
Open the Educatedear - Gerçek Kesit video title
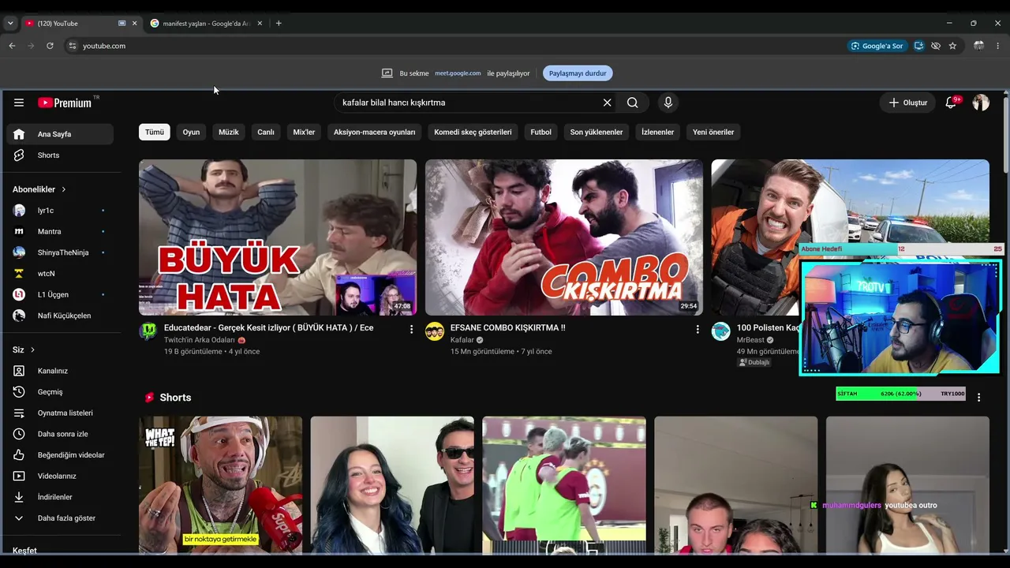[x=268, y=327]
